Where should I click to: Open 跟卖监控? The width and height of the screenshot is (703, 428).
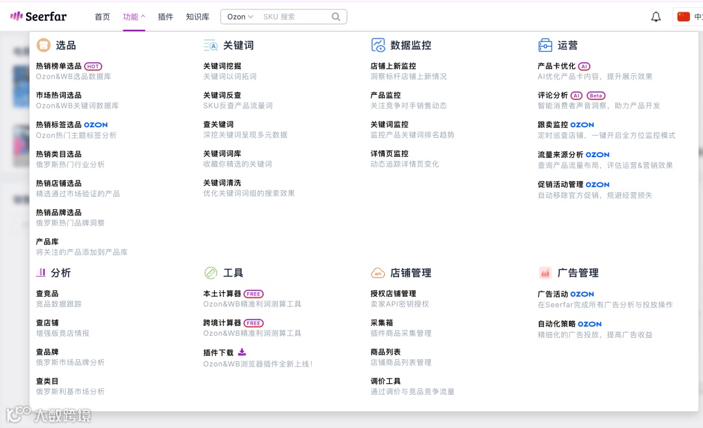[x=553, y=125]
